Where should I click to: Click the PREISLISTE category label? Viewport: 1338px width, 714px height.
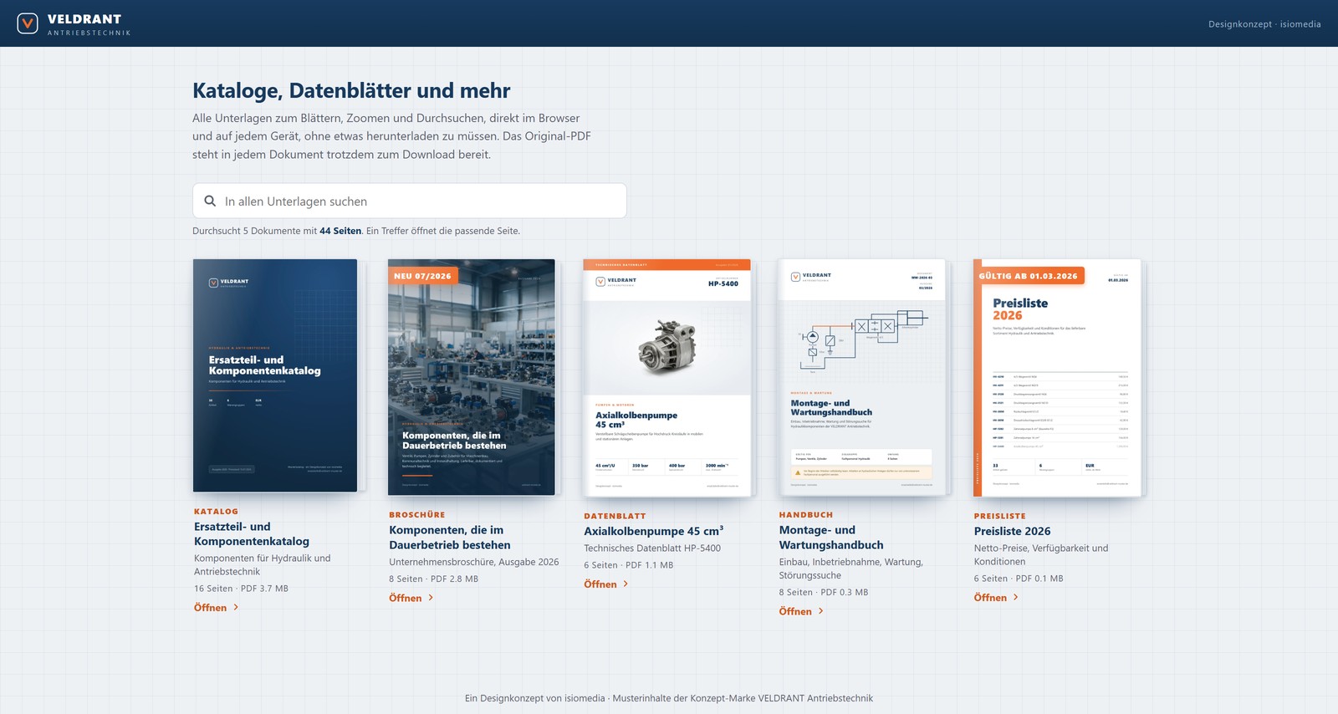pos(999,517)
